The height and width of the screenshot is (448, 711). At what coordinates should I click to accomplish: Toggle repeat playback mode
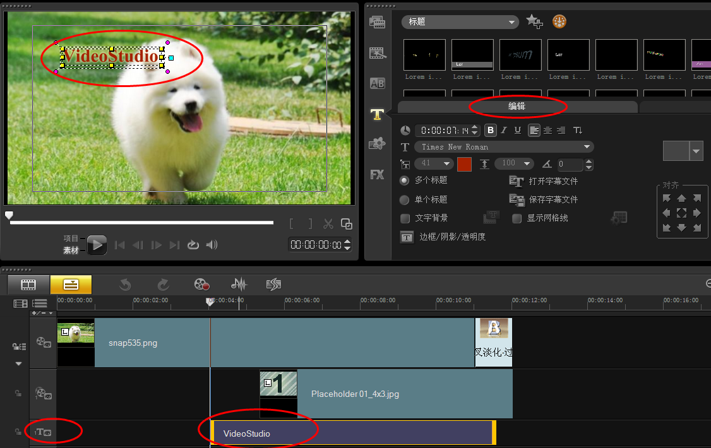193,245
